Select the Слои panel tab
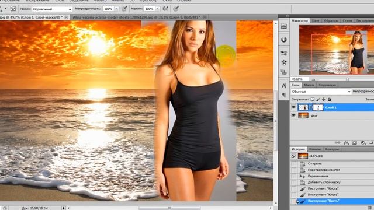Viewport: 374px width, 210px height. tap(296, 85)
